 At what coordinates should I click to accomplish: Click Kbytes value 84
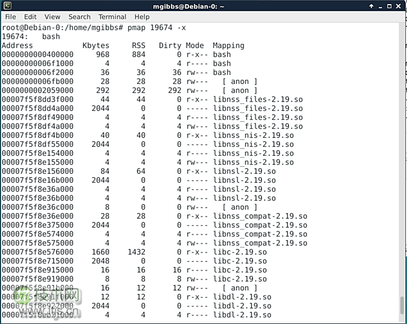pos(105,171)
